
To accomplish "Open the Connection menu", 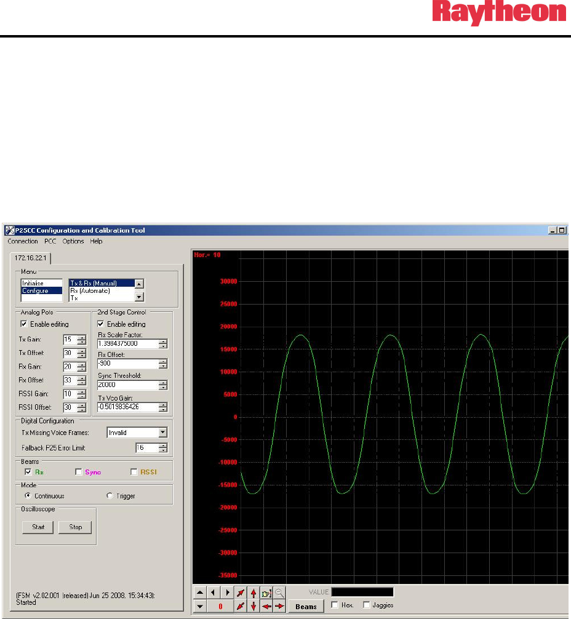I will (x=23, y=241).
